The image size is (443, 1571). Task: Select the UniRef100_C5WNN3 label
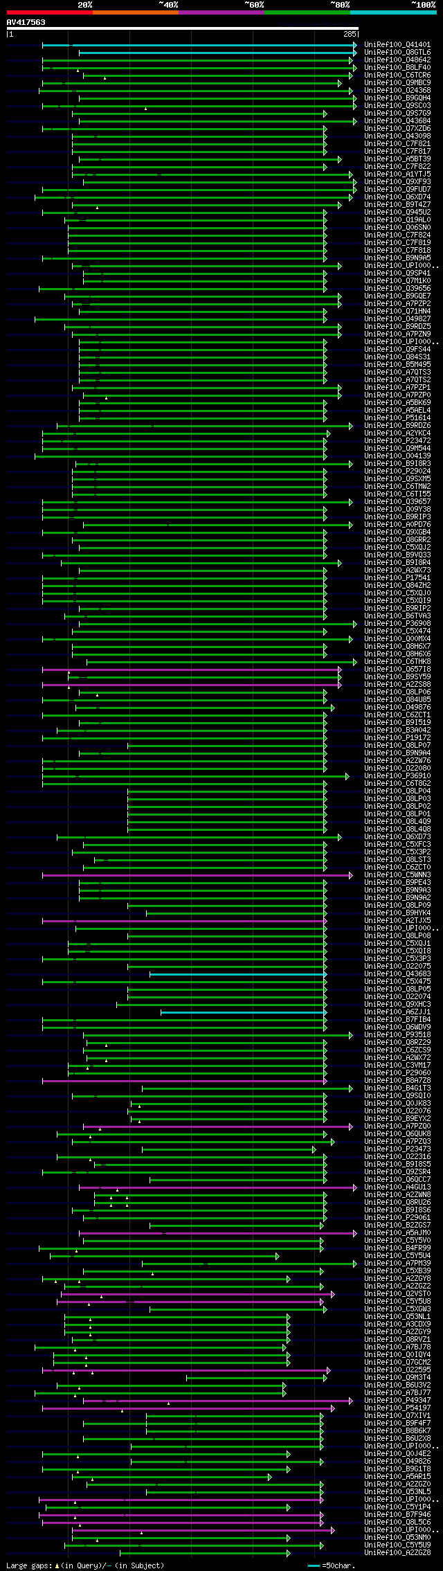tap(397, 875)
